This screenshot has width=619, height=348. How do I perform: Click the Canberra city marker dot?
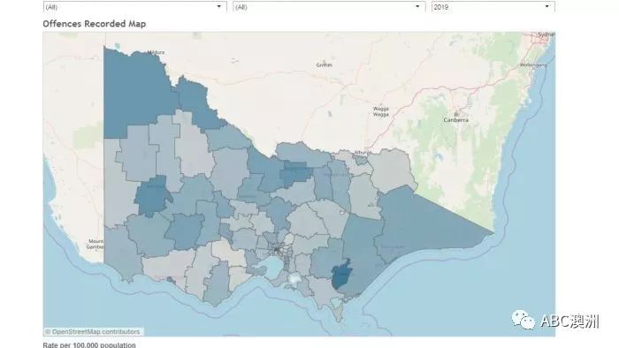tap(456, 114)
